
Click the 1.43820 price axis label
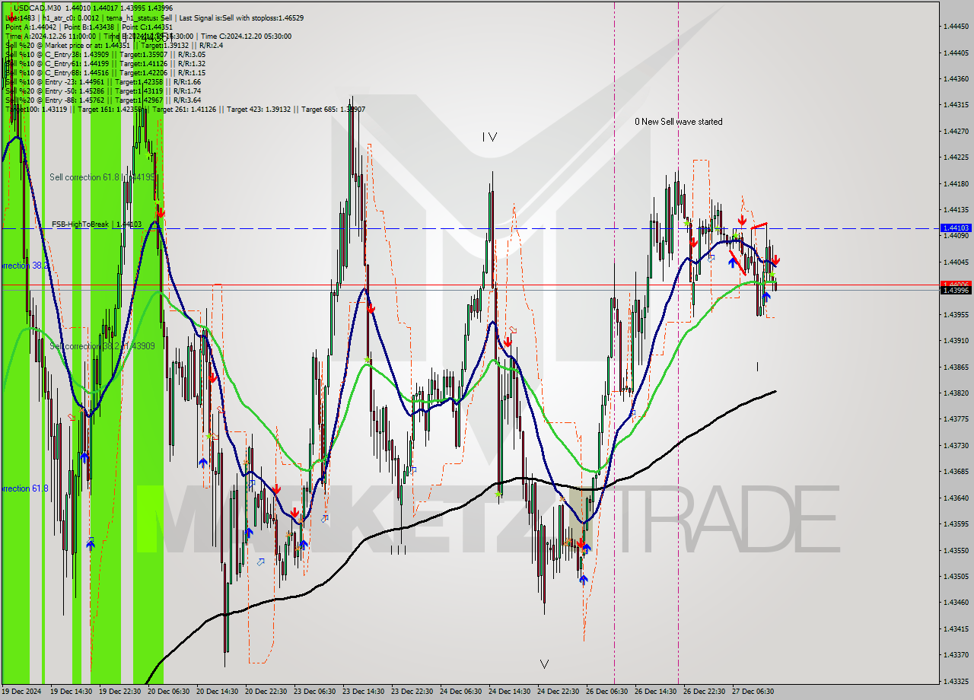pos(956,393)
